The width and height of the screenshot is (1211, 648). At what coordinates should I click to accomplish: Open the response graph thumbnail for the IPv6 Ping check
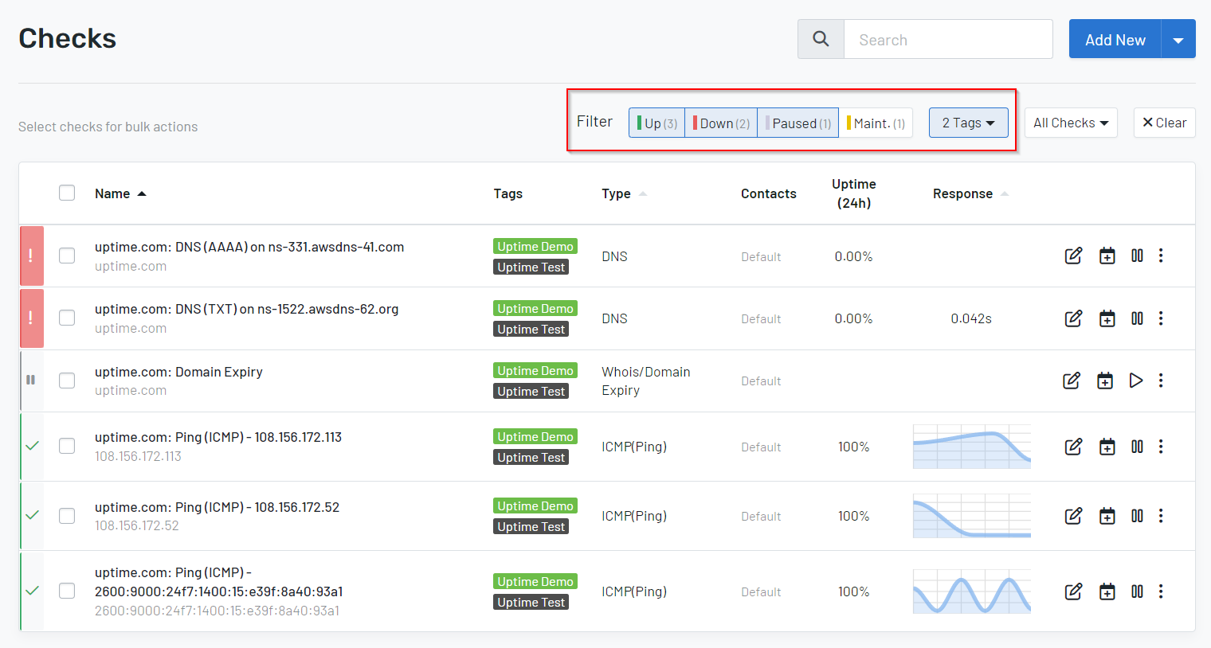click(x=971, y=591)
